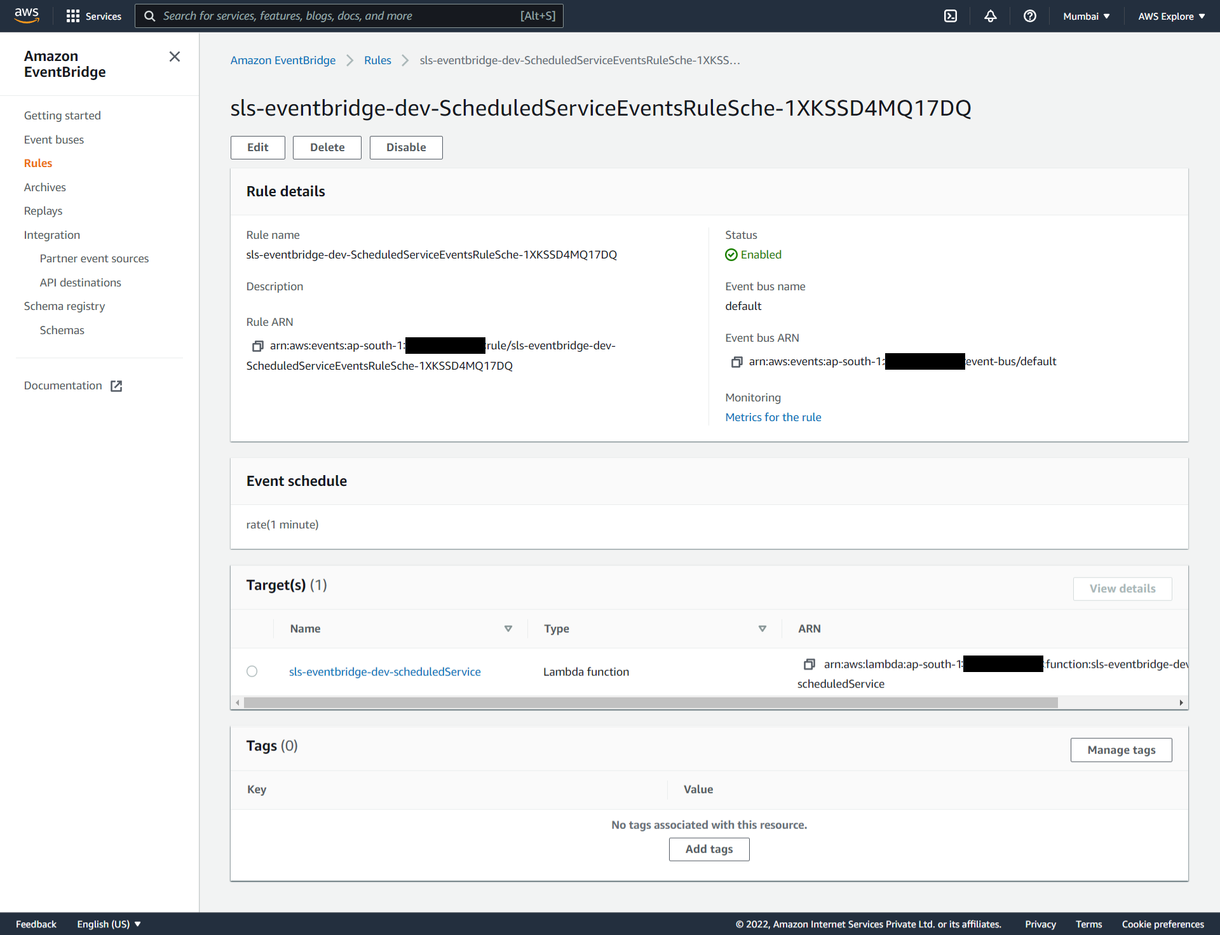The width and height of the screenshot is (1220, 935).
Task: Open the AWS Explore account dropdown
Action: coord(1171,16)
